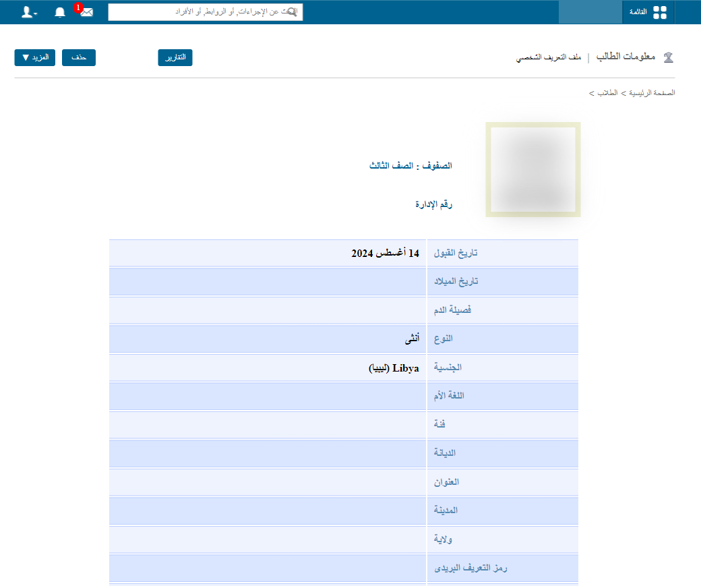Click the تاريخ الميلاد row label
This screenshot has width=701, height=586.
(456, 281)
